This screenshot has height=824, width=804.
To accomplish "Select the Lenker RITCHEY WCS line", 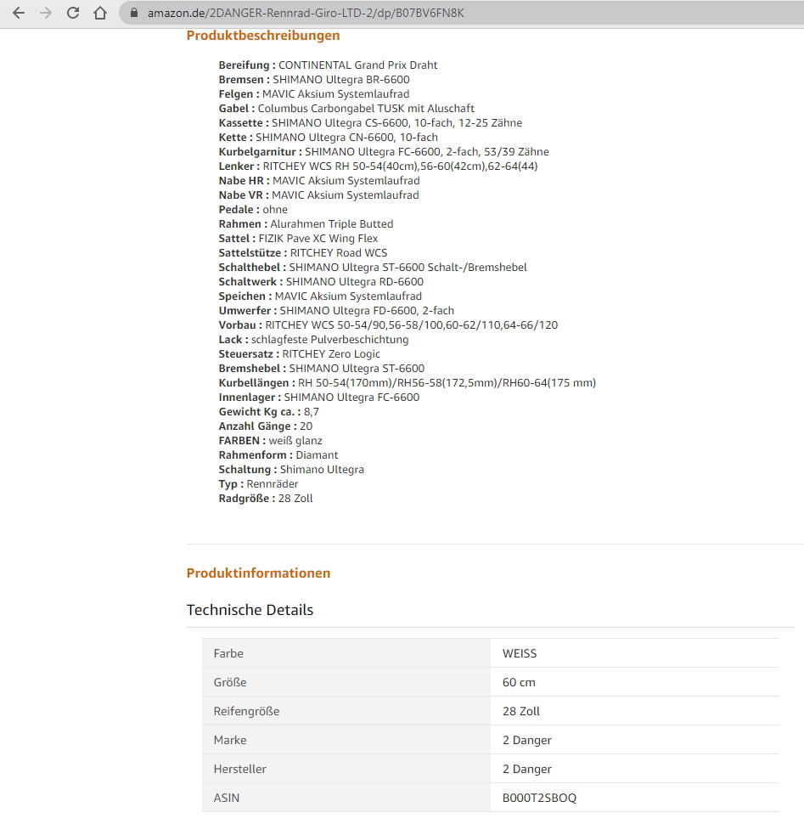I will coord(378,166).
